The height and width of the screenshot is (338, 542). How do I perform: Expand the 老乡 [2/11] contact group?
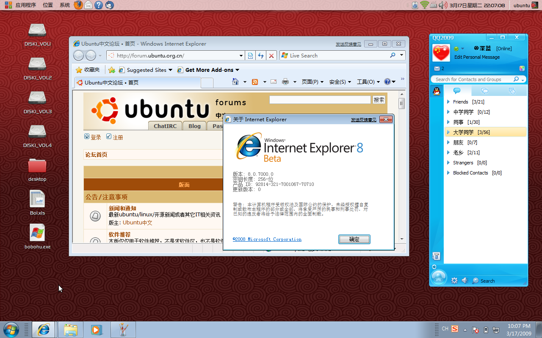click(x=448, y=153)
